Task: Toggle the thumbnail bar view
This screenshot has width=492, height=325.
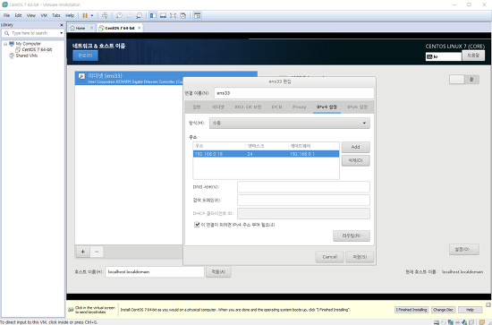Action: pyautogui.click(x=163, y=15)
